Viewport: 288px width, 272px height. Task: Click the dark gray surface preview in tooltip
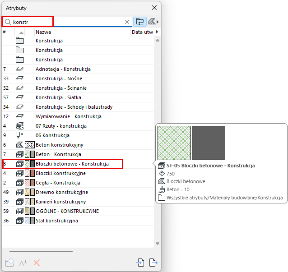(209, 143)
